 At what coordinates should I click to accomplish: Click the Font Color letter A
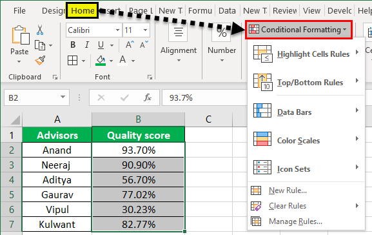tap(122, 60)
